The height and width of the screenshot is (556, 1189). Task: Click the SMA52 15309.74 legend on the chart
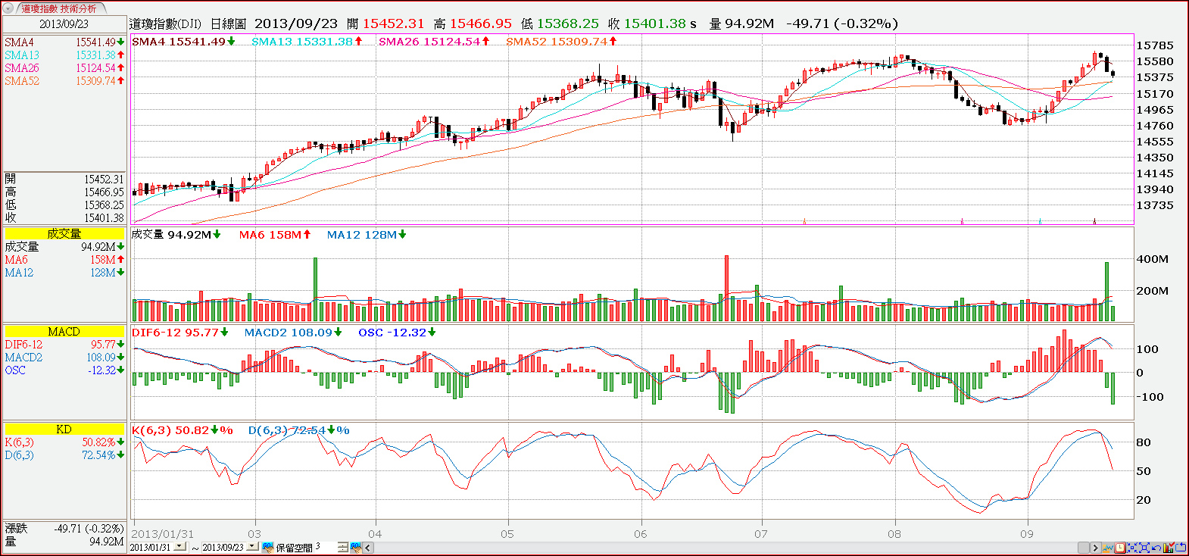click(561, 42)
